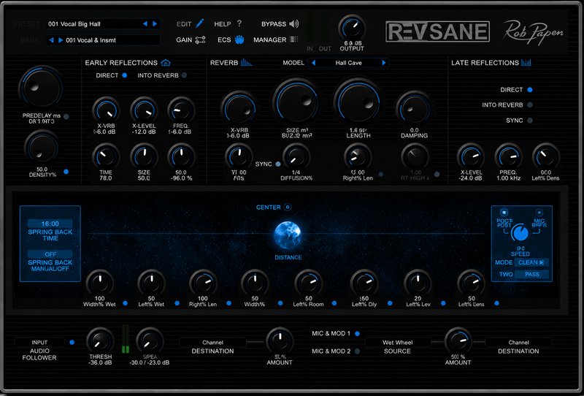The image size is (584, 396).
Task: Open the Wet Wheel source menu
Action: [397, 343]
